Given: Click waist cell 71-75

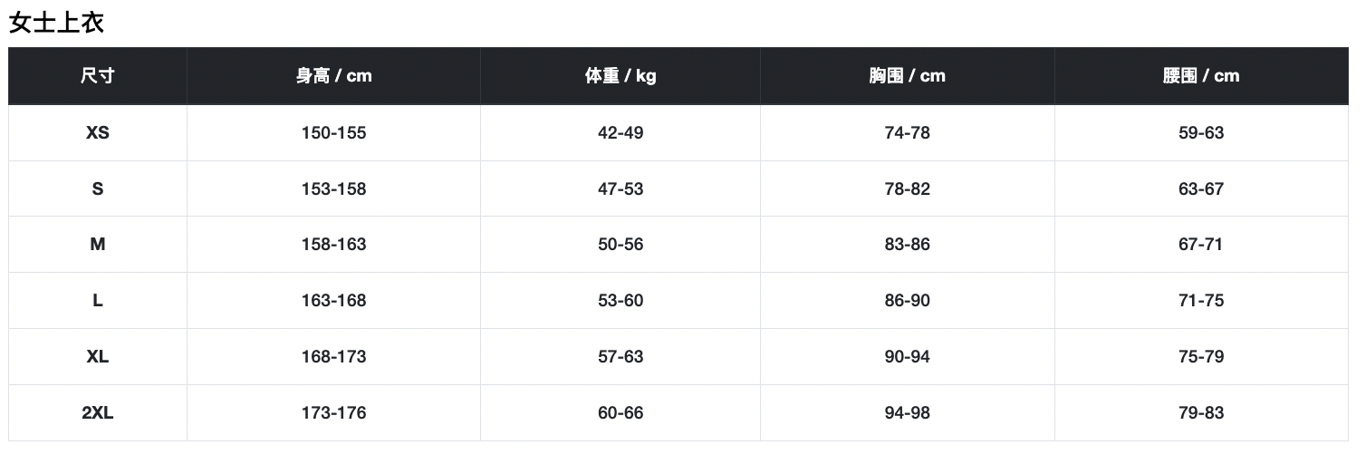Looking at the screenshot, I should tap(1201, 301).
